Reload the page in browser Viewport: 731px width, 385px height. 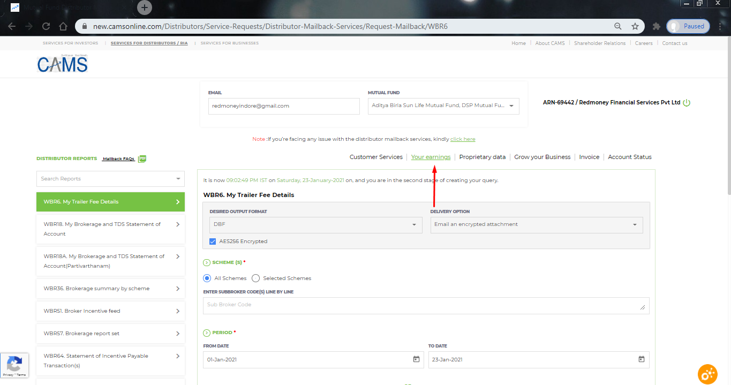click(46, 26)
